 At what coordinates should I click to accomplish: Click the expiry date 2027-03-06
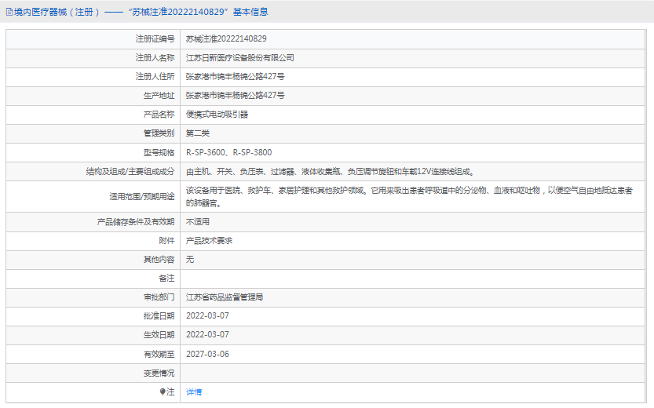[207, 354]
